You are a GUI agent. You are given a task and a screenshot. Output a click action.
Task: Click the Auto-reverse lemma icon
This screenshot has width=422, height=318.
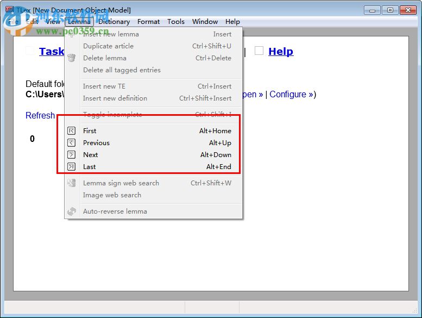click(71, 211)
